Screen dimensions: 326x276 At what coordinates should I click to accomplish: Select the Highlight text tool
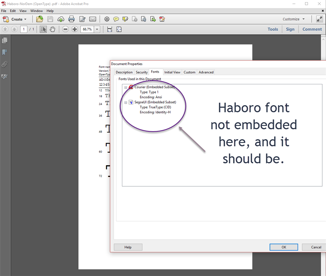pyautogui.click(x=125, y=19)
